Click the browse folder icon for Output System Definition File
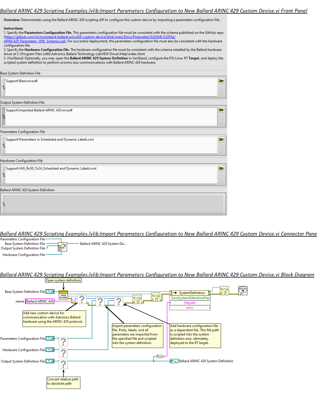 (221, 110)
